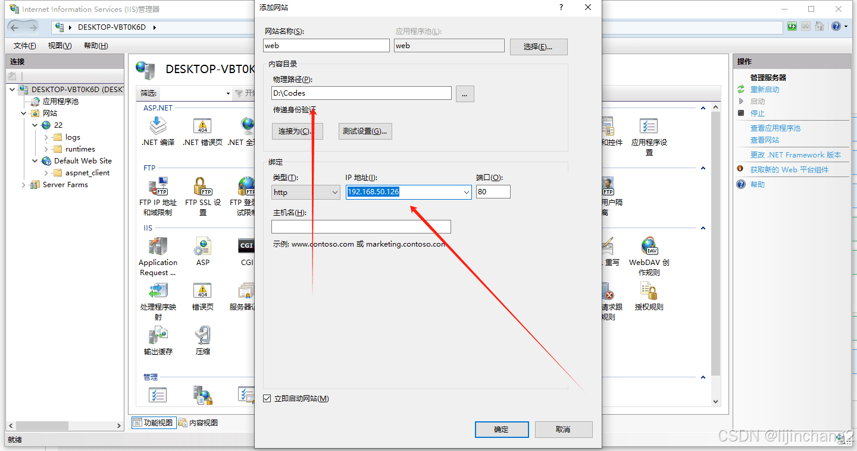Click the 选择(E)... button
This screenshot has width=857, height=451.
539,47
